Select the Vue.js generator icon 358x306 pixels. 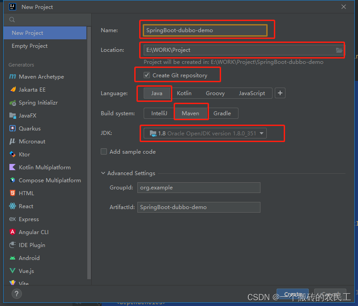tap(13, 271)
